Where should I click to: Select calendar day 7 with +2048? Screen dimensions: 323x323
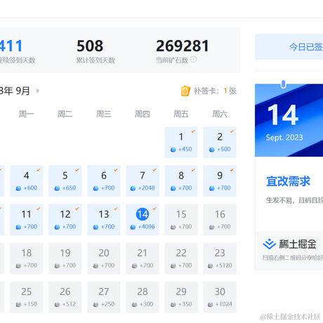143,181
